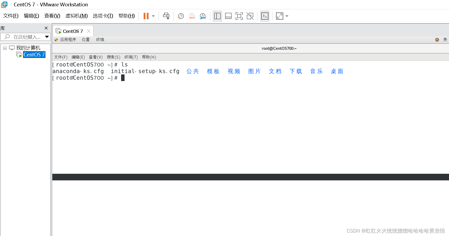449x236 pixels.
Task: Open stretch display dropdown arrow
Action: tap(287, 16)
